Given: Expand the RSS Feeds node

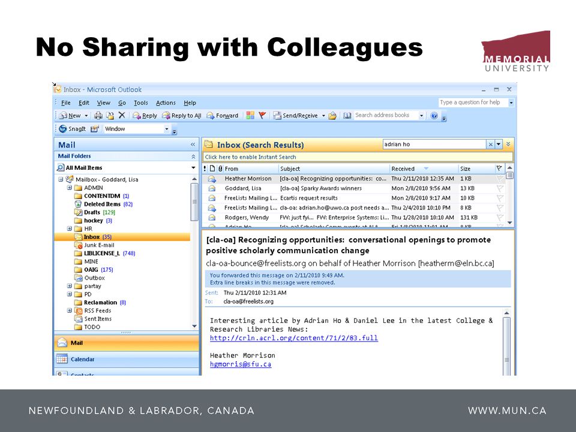Looking at the screenshot, I should tap(70, 310).
